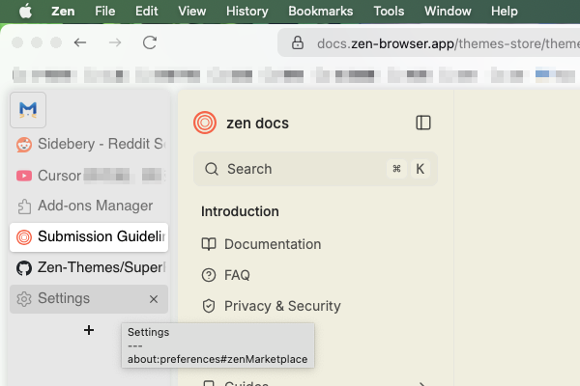This screenshot has height=386, width=580.
Task: Reload the current page
Action: (x=150, y=42)
